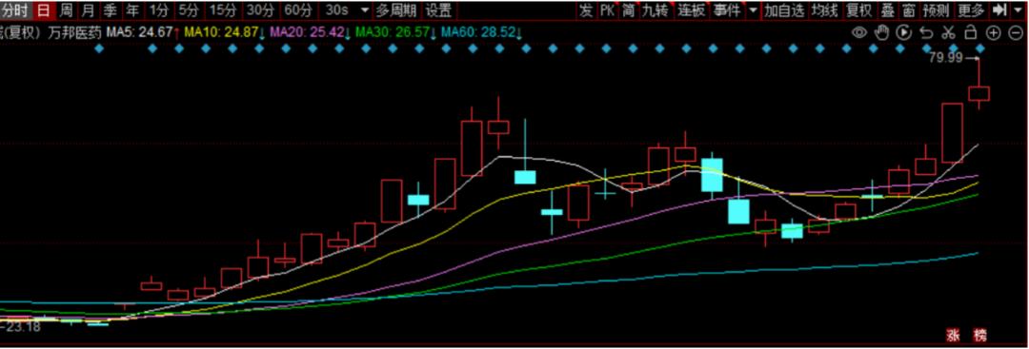The image size is (1029, 349).
Task: Switch to the 15分 period tab
Action: click(x=224, y=10)
